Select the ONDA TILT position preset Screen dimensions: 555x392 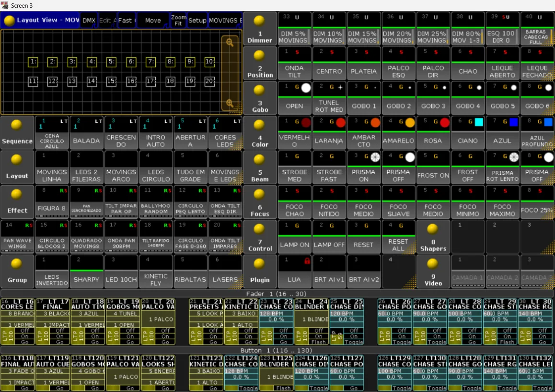(294, 63)
